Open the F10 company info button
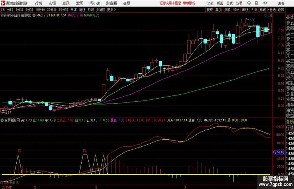The width and height of the screenshot is (294, 189). (254, 10)
